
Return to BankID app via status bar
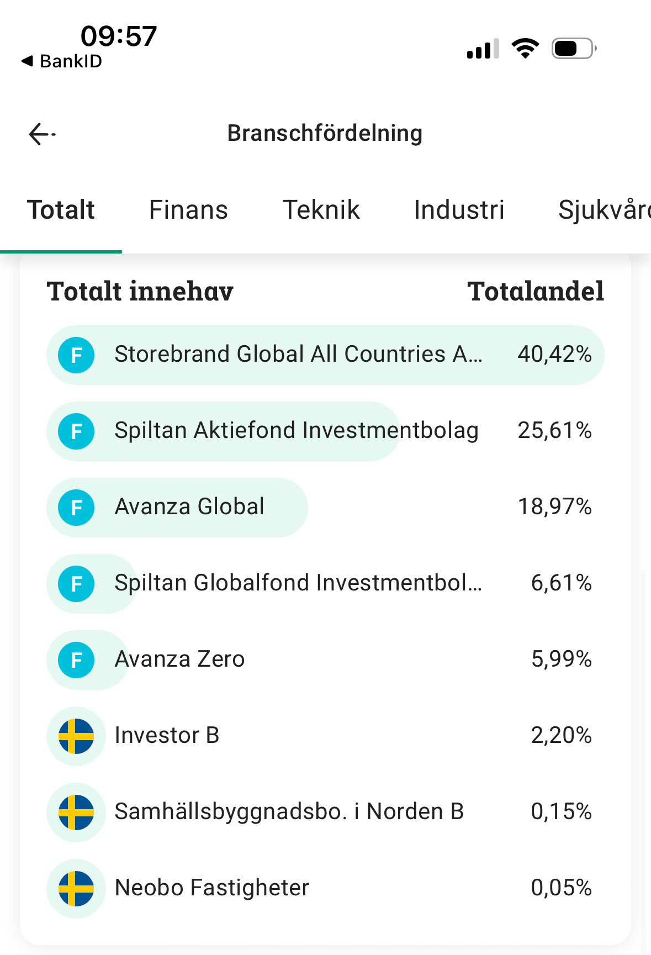(x=62, y=61)
